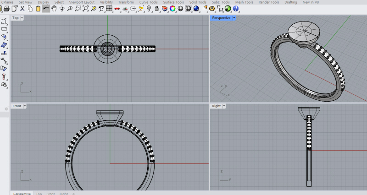The width and height of the screenshot is (367, 195).
Task: Open the Surface Tools toolbar tab
Action: point(173,2)
